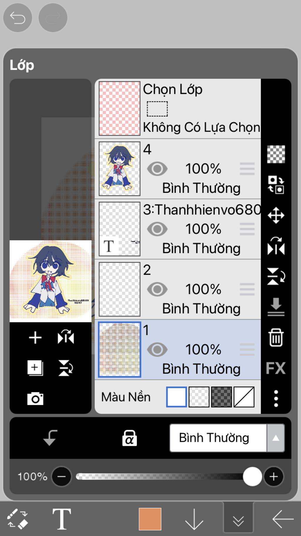
Task: Increase opacity with the plus button
Action: (274, 476)
